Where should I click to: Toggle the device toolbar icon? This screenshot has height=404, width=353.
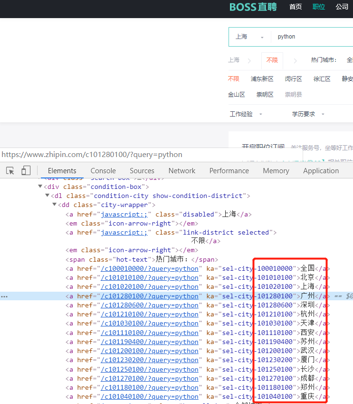(26, 170)
